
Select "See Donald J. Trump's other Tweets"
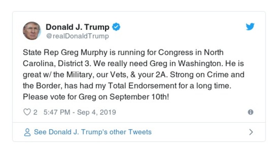pos(92,132)
